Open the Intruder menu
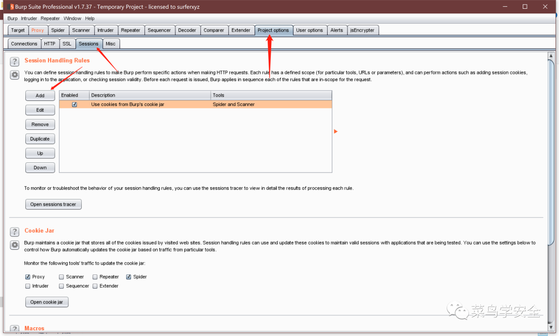This screenshot has height=336, width=559. point(29,19)
